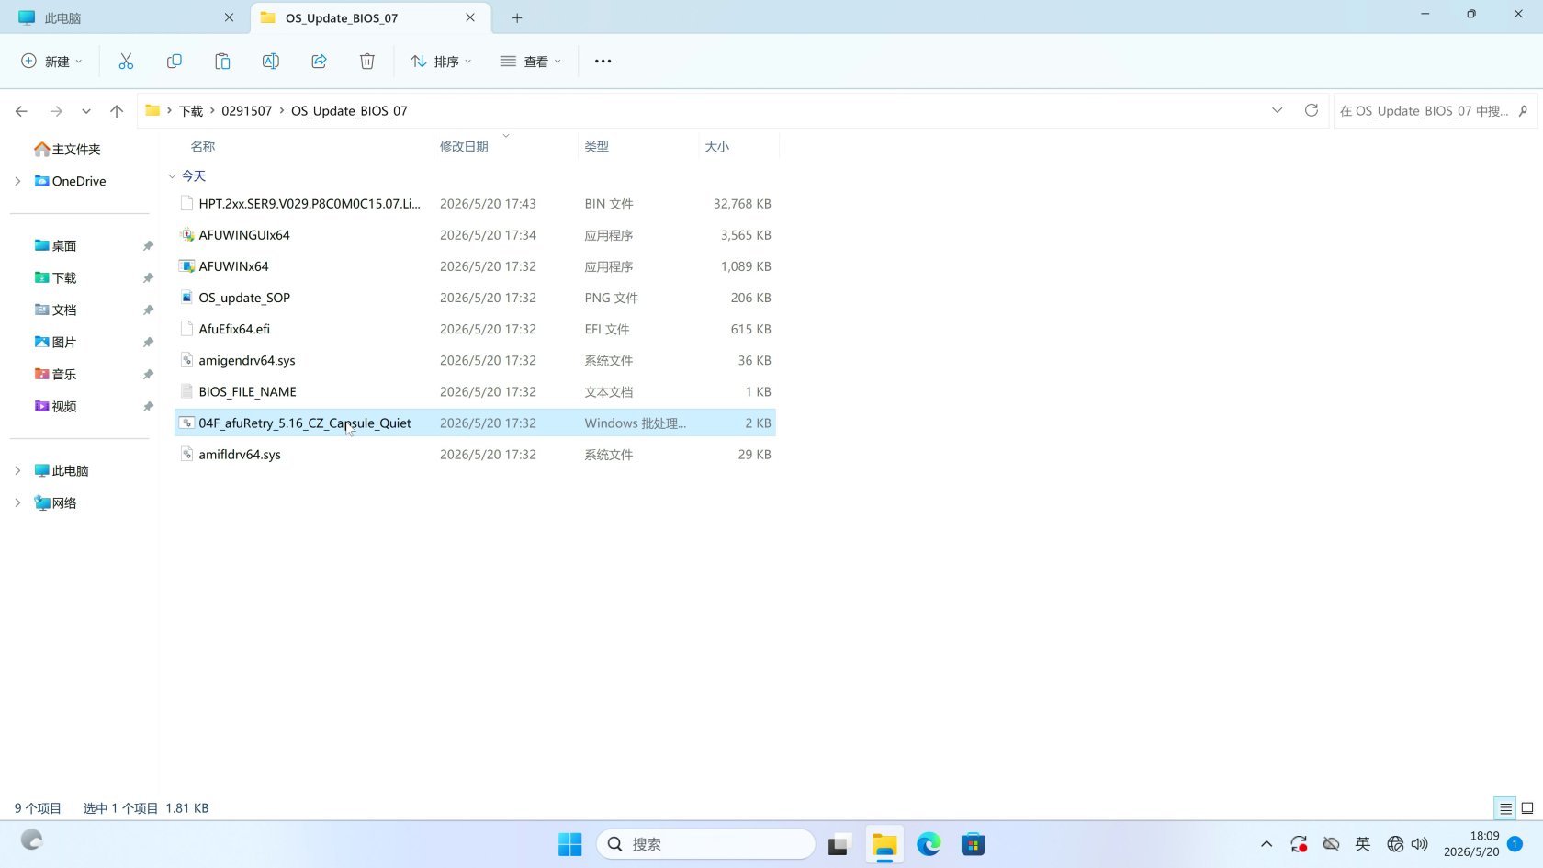Expand the This PC (此电脑) tree node
This screenshot has width=1543, height=868.
pos(17,470)
